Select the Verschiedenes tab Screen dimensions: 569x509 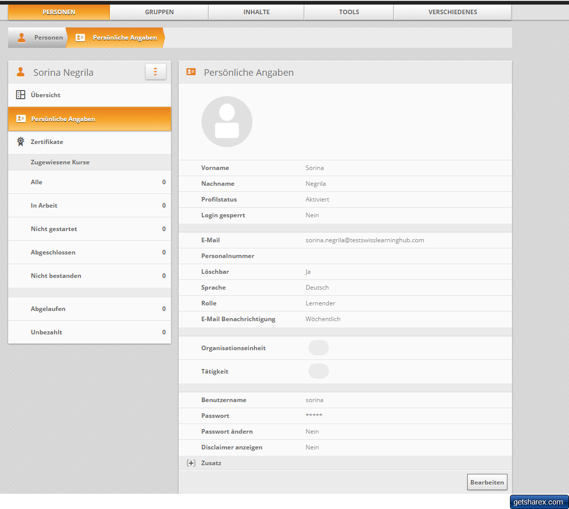coord(452,12)
